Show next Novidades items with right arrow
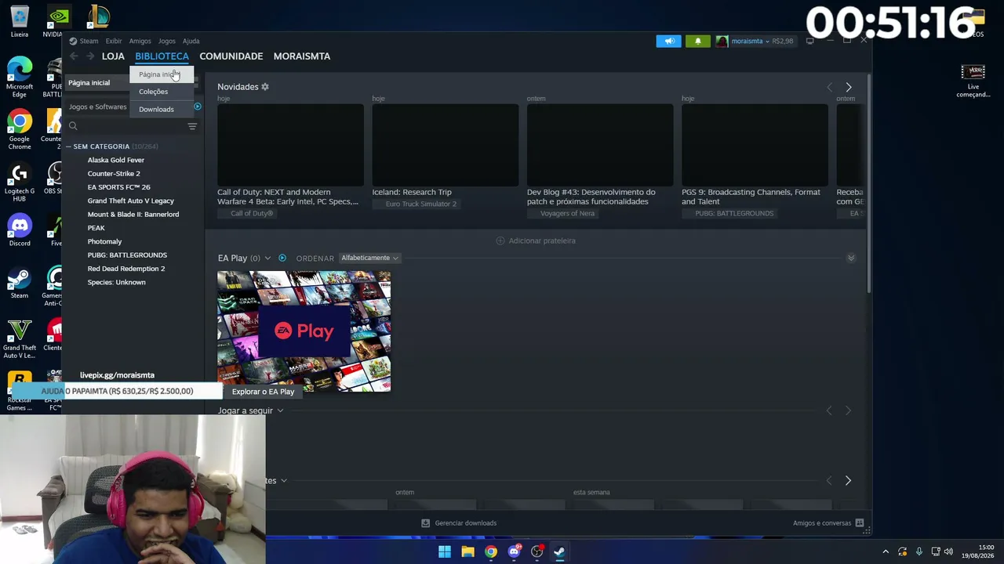1004x564 pixels. pos(848,87)
